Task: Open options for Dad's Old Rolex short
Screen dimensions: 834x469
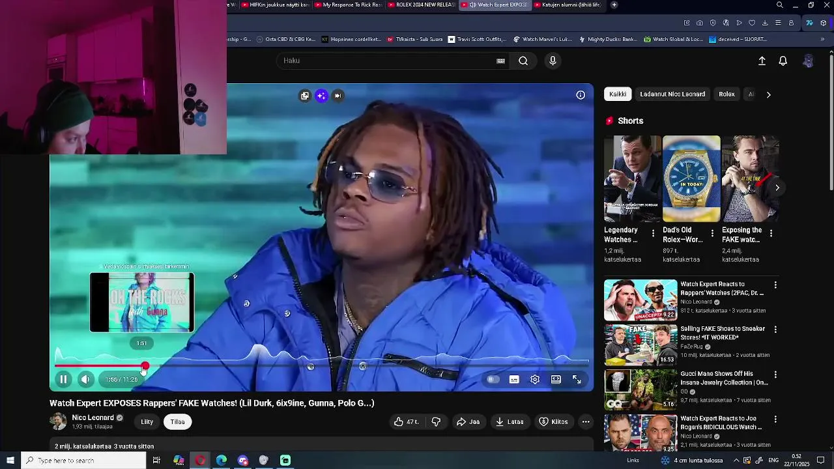Action: 712,233
